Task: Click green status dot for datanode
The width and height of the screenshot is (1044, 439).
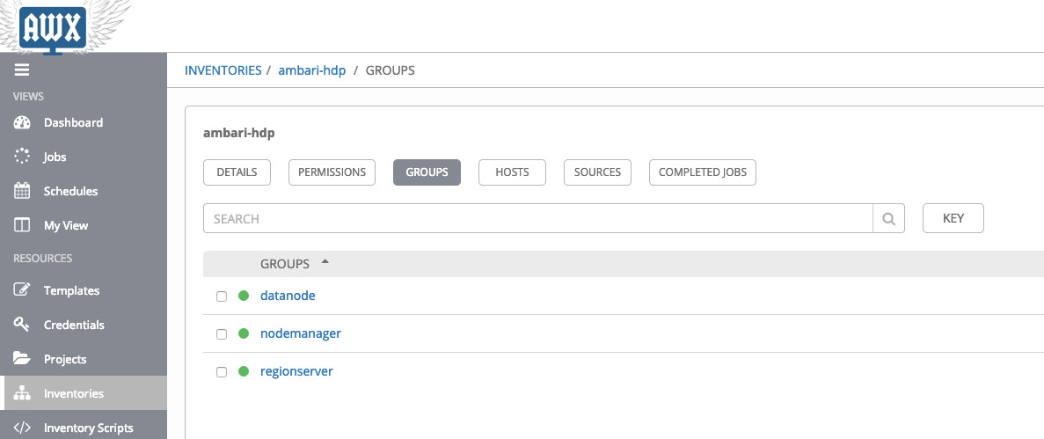Action: tap(244, 296)
